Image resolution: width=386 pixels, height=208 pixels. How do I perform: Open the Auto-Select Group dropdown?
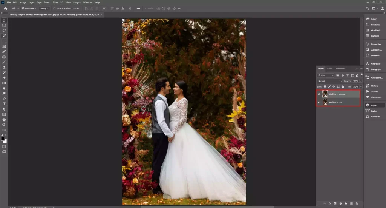[44, 8]
